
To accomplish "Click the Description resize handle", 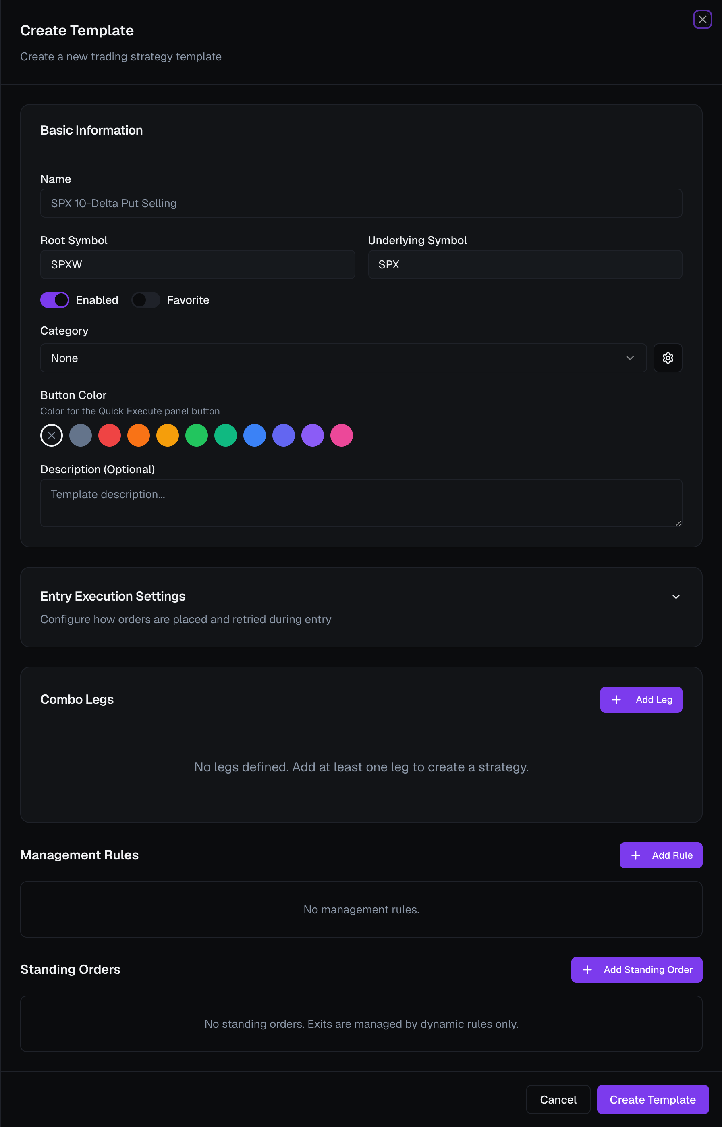I will [678, 523].
